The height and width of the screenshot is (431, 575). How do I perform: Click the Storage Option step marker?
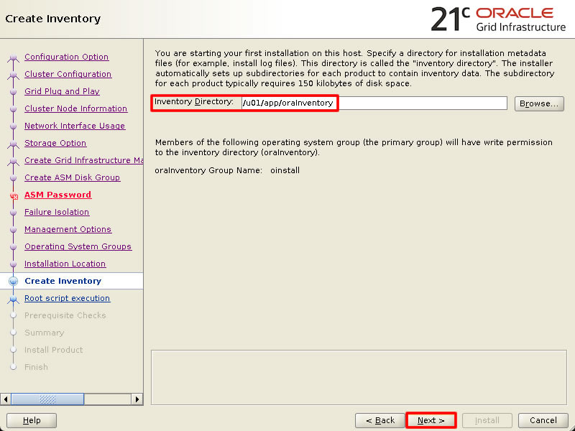(13, 144)
